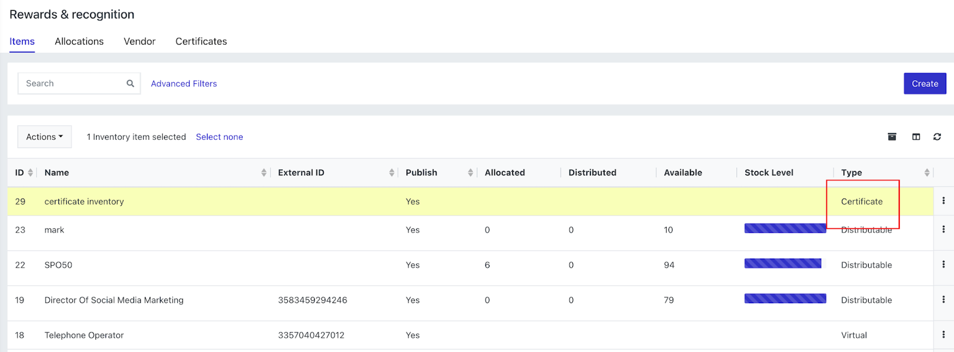The height and width of the screenshot is (352, 954).
Task: Click the refresh table icon
Action: [937, 137]
